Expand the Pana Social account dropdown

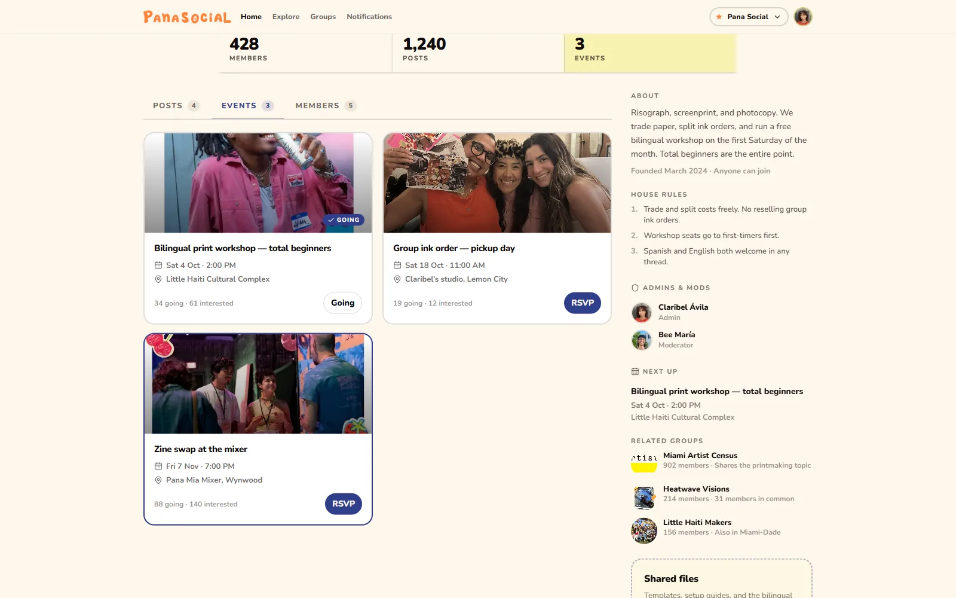pyautogui.click(x=749, y=17)
